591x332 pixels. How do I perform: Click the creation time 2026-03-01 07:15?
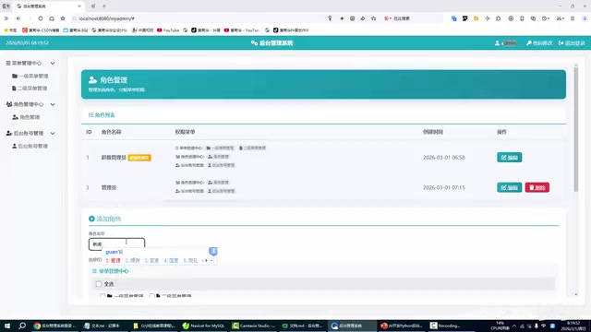443,187
